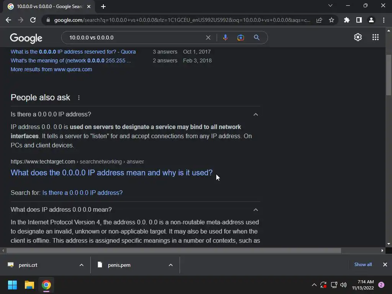This screenshot has width=392, height=294.
Task: Open the notification count badge
Action: click(381, 285)
